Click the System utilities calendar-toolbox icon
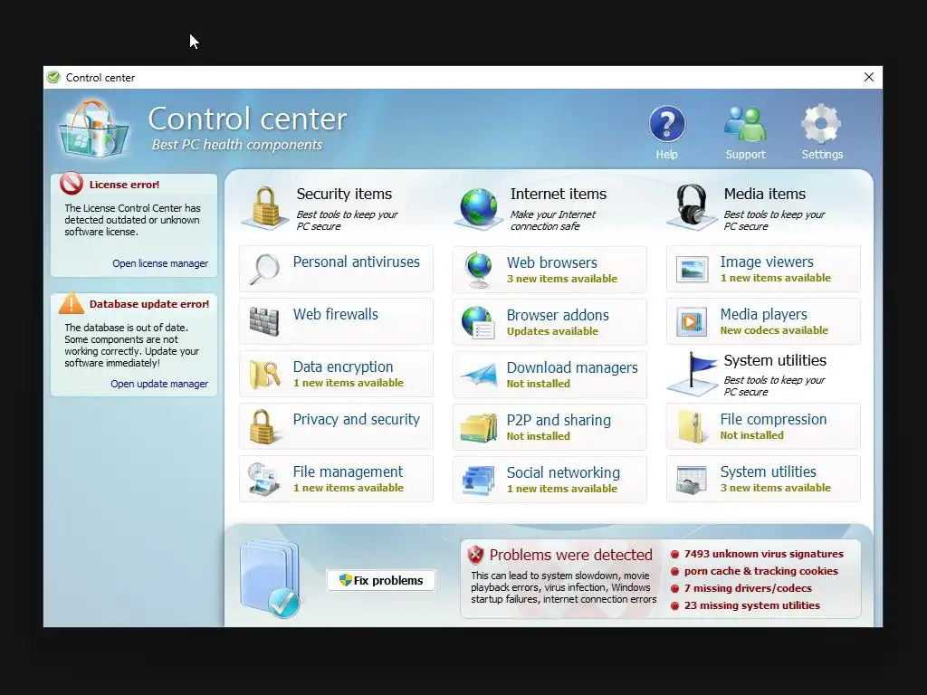This screenshot has width=927, height=695. [692, 480]
